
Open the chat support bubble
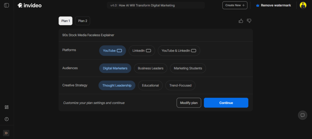tap(303, 115)
